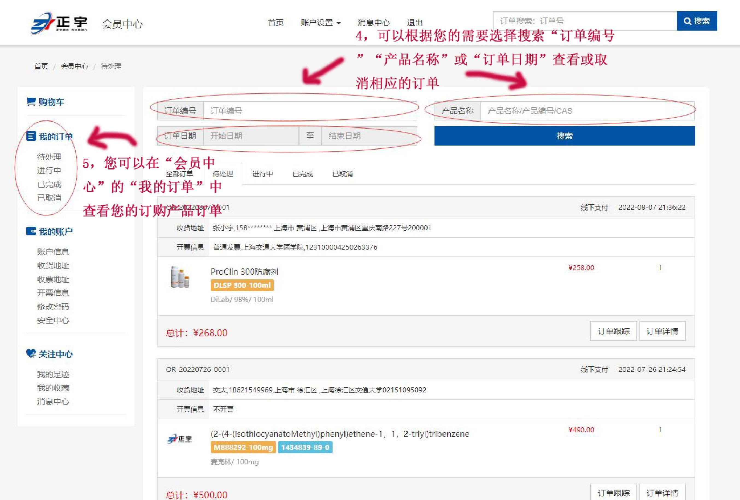Click the 1434839-89-0 CAS tag

305,448
